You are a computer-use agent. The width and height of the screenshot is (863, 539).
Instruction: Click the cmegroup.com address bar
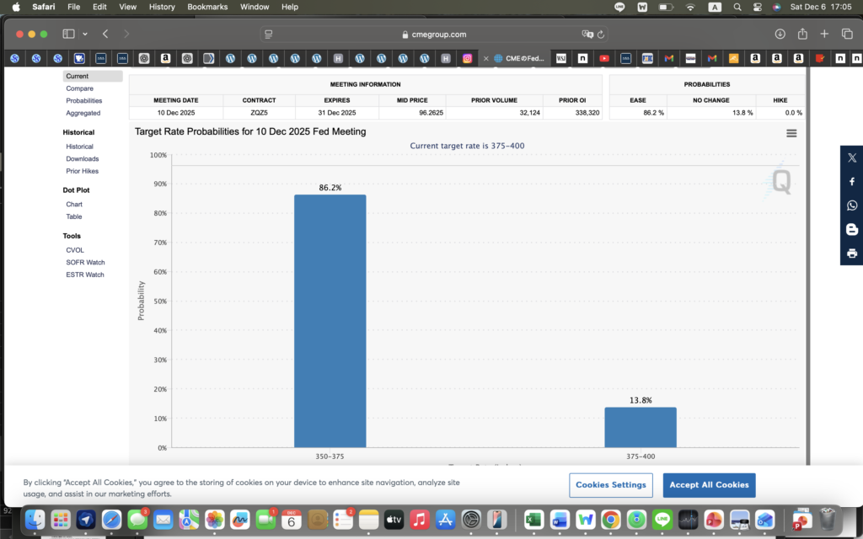[x=434, y=35]
